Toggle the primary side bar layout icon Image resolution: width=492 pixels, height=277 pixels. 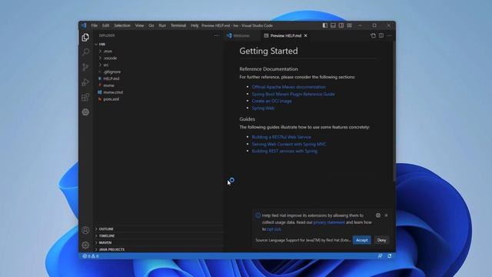pos(324,25)
